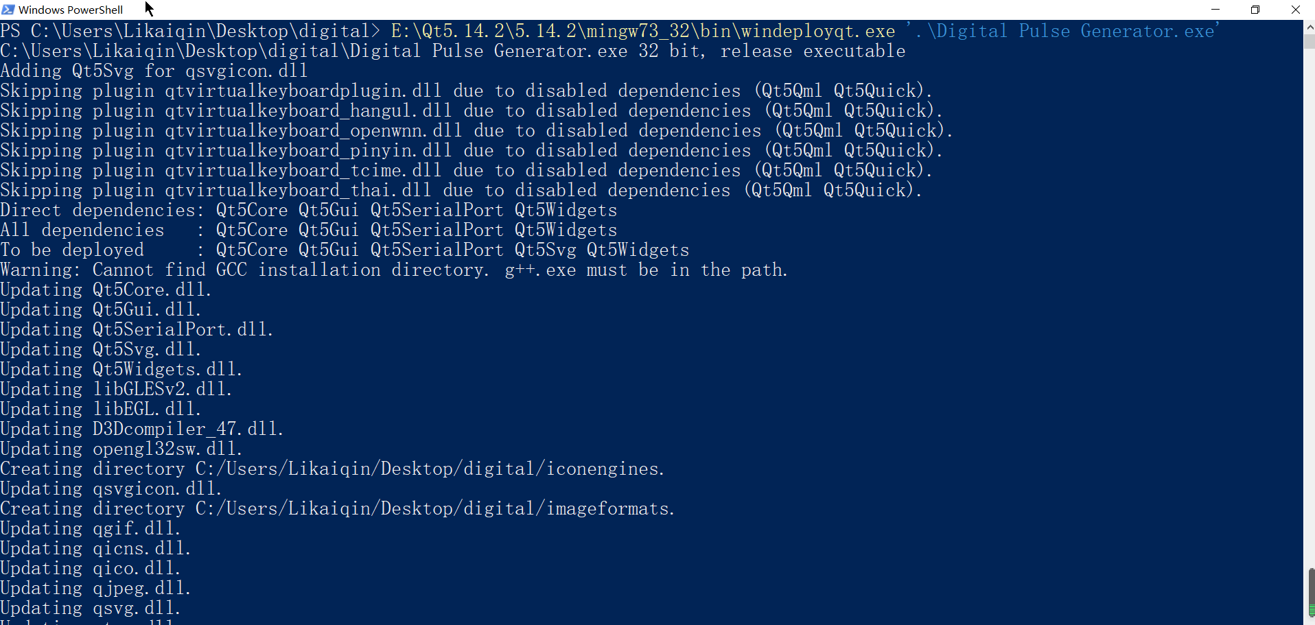Click the 'To be deployed' output line
1315x625 pixels.
[x=345, y=250]
